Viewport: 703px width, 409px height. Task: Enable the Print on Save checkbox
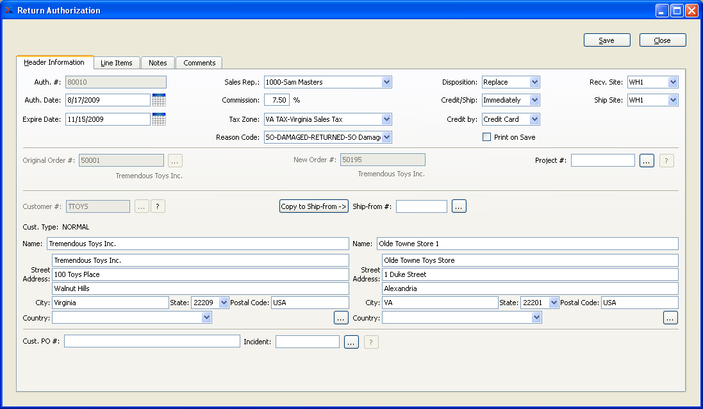click(x=487, y=137)
